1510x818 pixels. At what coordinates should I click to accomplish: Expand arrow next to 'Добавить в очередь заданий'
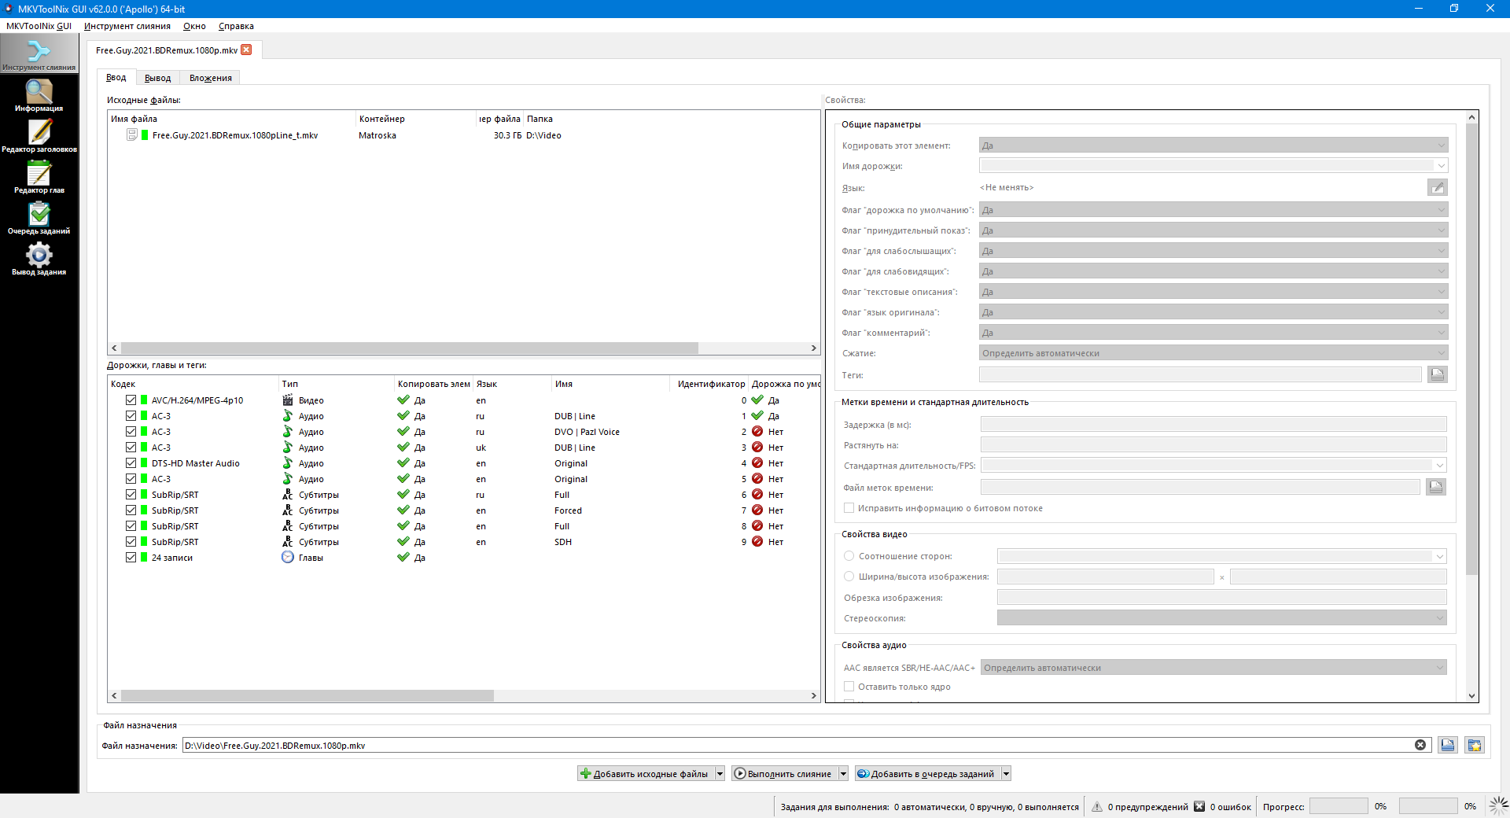[1006, 774]
